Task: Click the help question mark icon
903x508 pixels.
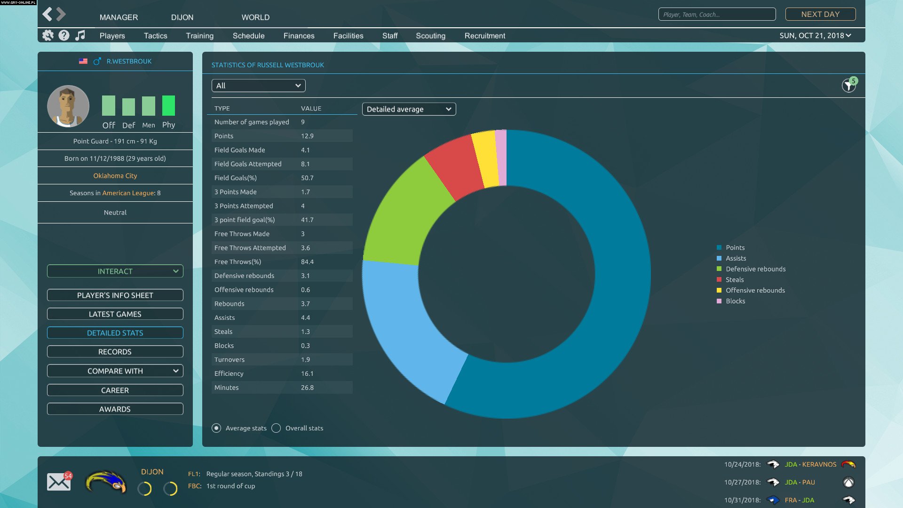Action: [x=64, y=36]
